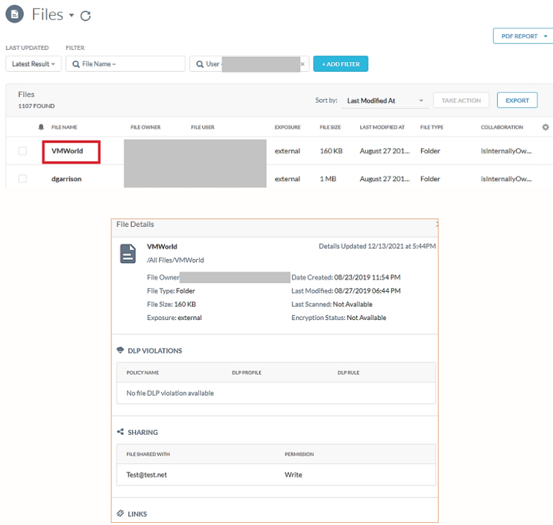This screenshot has width=553, height=525.
Task: Open the VMWorld file entry
Action: coord(67,151)
